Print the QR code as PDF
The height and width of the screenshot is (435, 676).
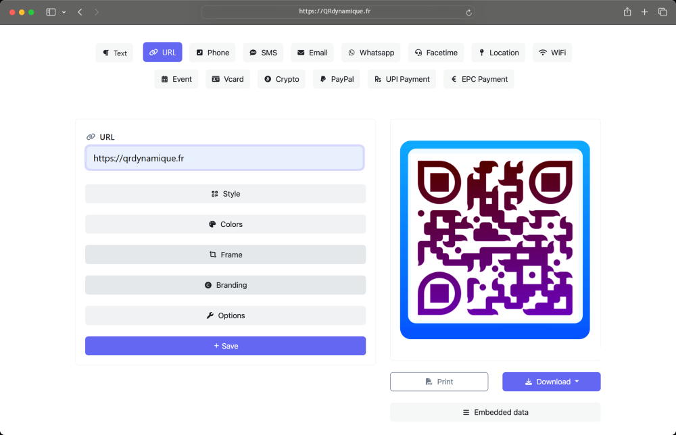pyautogui.click(x=439, y=382)
